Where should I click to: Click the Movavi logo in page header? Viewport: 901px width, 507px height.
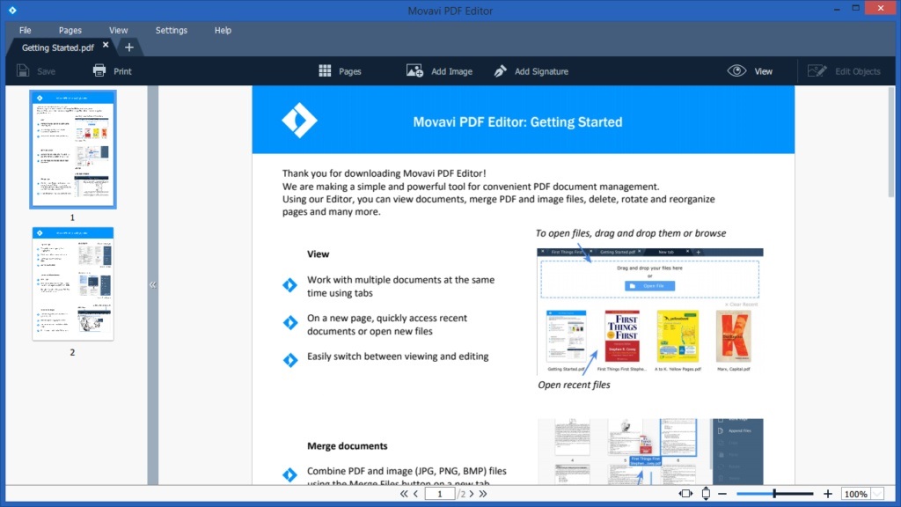click(x=299, y=121)
